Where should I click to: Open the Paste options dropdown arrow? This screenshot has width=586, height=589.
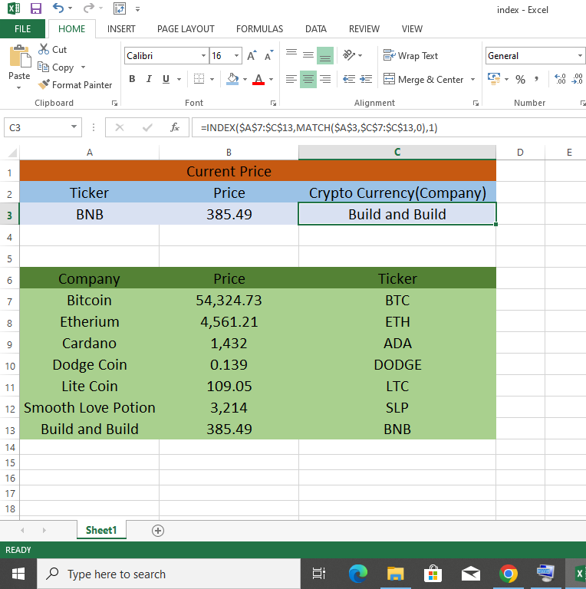pos(18,87)
